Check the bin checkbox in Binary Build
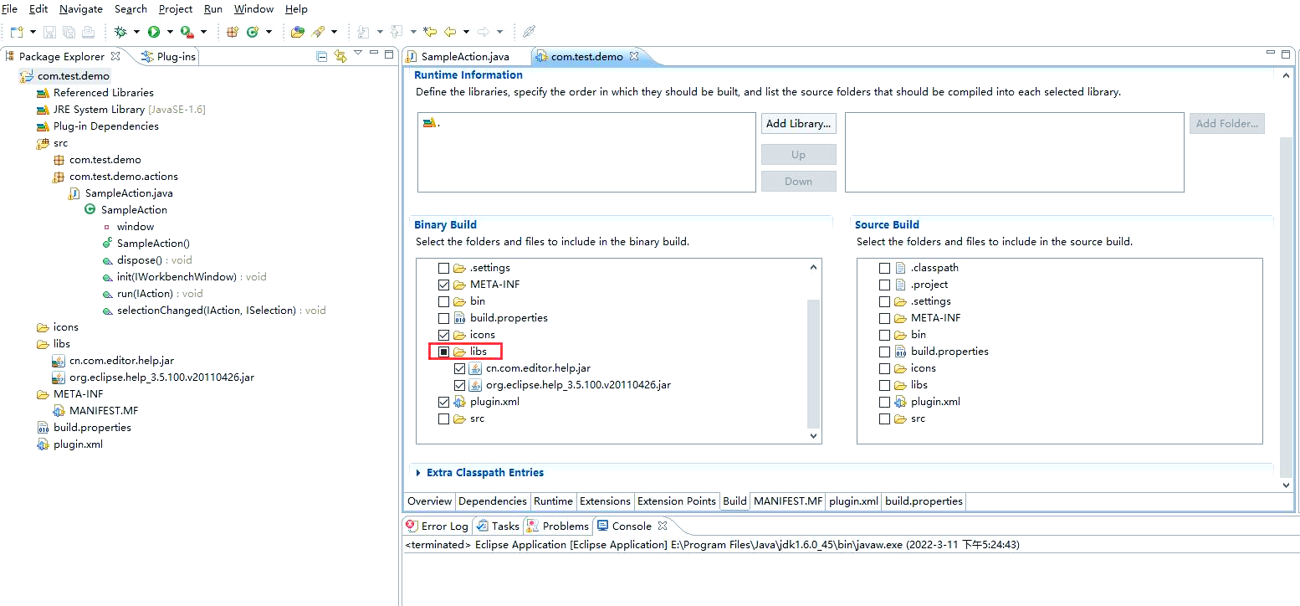Viewport: 1300px width, 606px height. click(x=444, y=301)
